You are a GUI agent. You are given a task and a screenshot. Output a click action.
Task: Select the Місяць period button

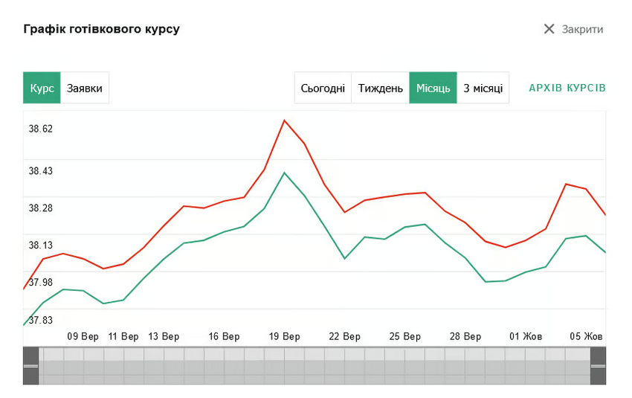pyautogui.click(x=433, y=88)
